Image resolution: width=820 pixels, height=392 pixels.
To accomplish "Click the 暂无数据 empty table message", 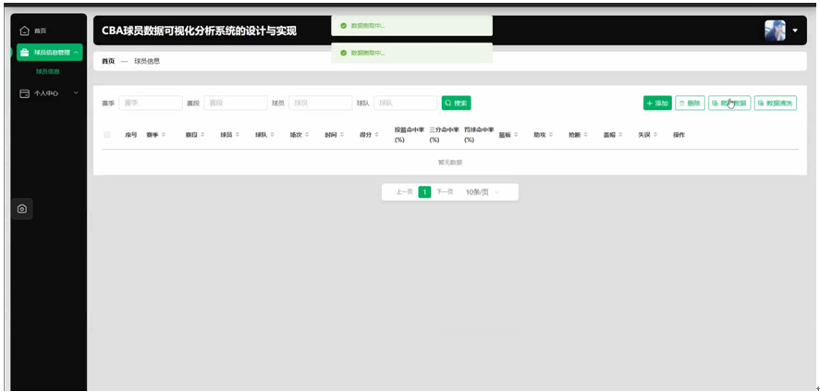I will point(449,163).
